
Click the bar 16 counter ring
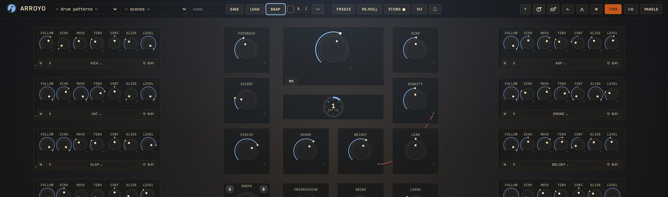coord(333,107)
